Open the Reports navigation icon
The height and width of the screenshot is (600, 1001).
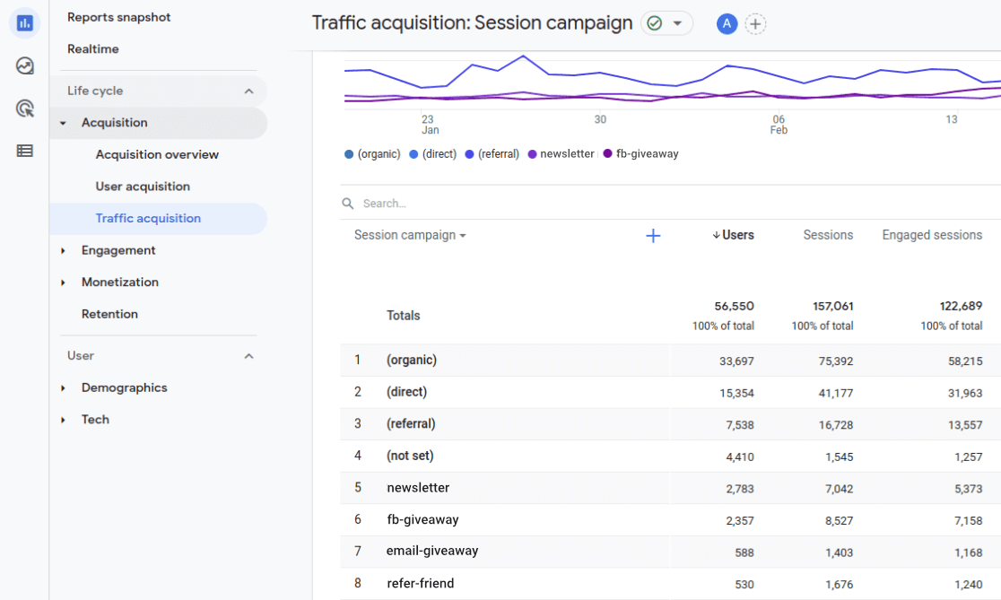click(x=24, y=22)
